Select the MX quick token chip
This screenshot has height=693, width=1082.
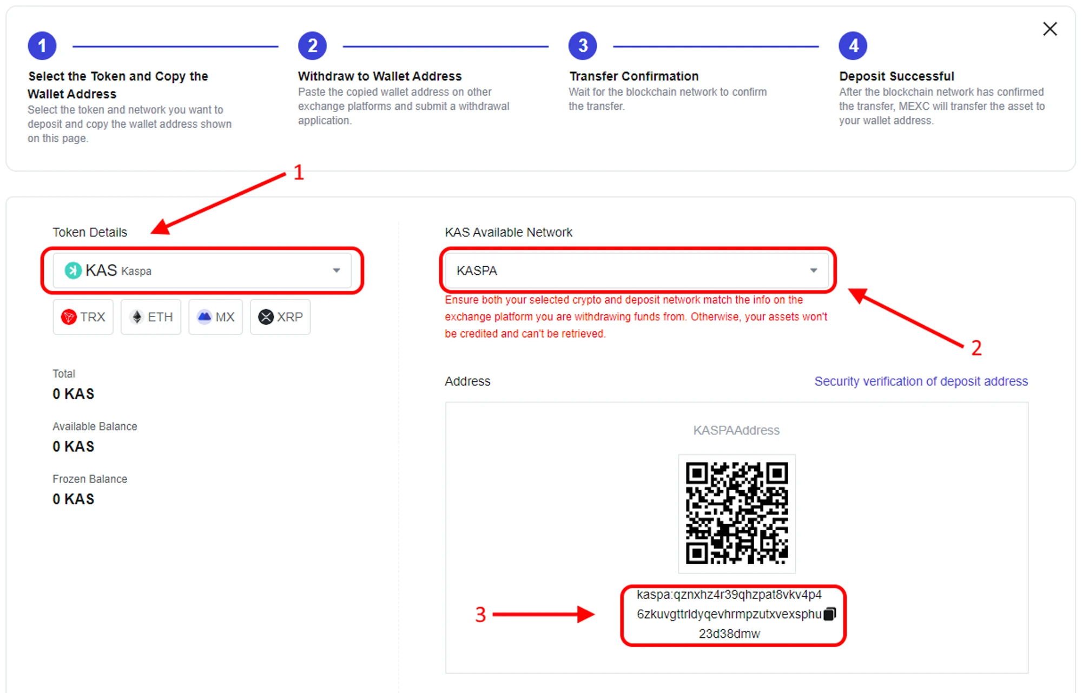(215, 317)
